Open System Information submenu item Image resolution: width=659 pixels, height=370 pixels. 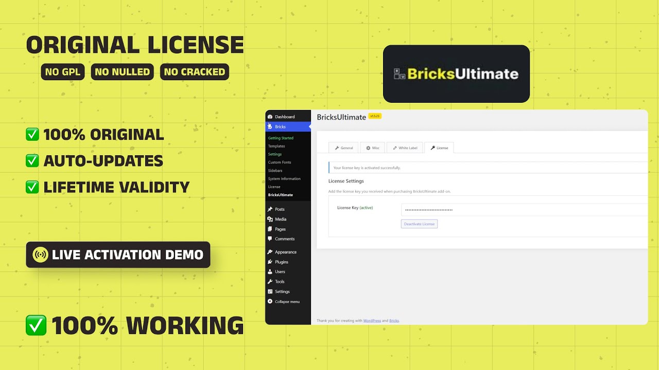(x=284, y=179)
